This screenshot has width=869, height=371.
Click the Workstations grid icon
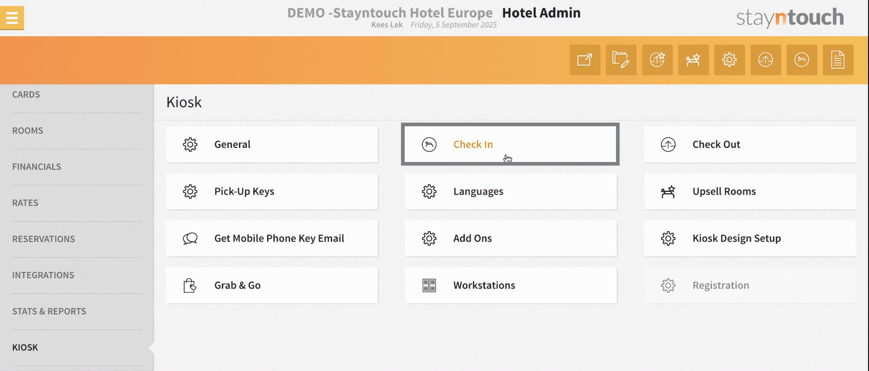point(429,285)
